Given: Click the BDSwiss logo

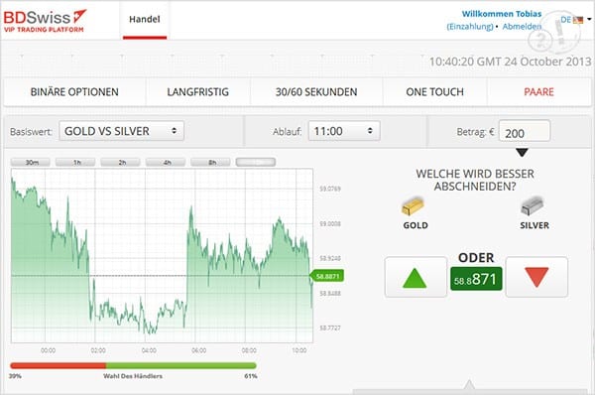Looking at the screenshot, I should coord(45,21).
